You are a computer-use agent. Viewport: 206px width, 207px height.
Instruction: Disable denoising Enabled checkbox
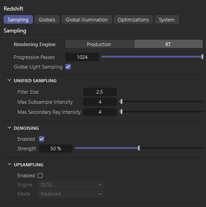click(x=42, y=139)
